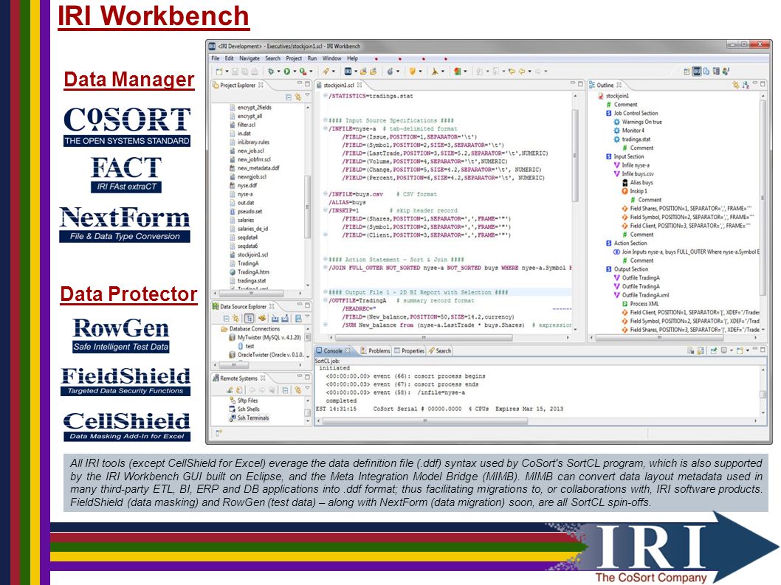
Task: Click the Last Edit Location arrow icon
Action: (512, 72)
